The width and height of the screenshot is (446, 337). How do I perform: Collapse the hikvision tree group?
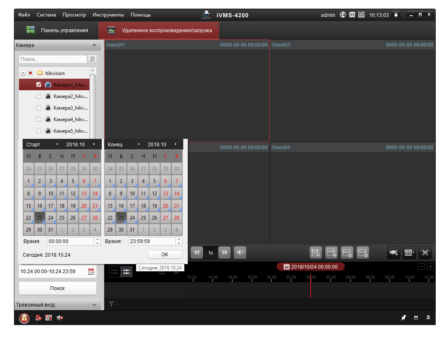[x=23, y=73]
